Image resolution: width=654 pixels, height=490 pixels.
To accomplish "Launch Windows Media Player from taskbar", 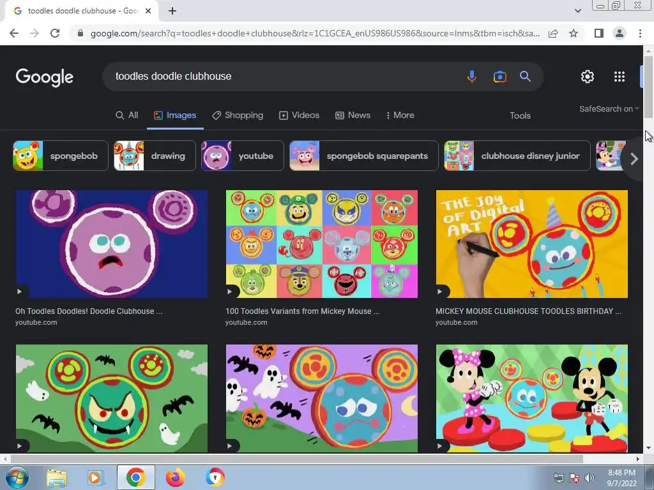I will 96,477.
